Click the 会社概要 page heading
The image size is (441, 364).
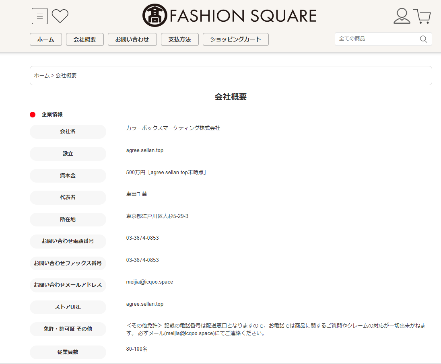tap(231, 97)
